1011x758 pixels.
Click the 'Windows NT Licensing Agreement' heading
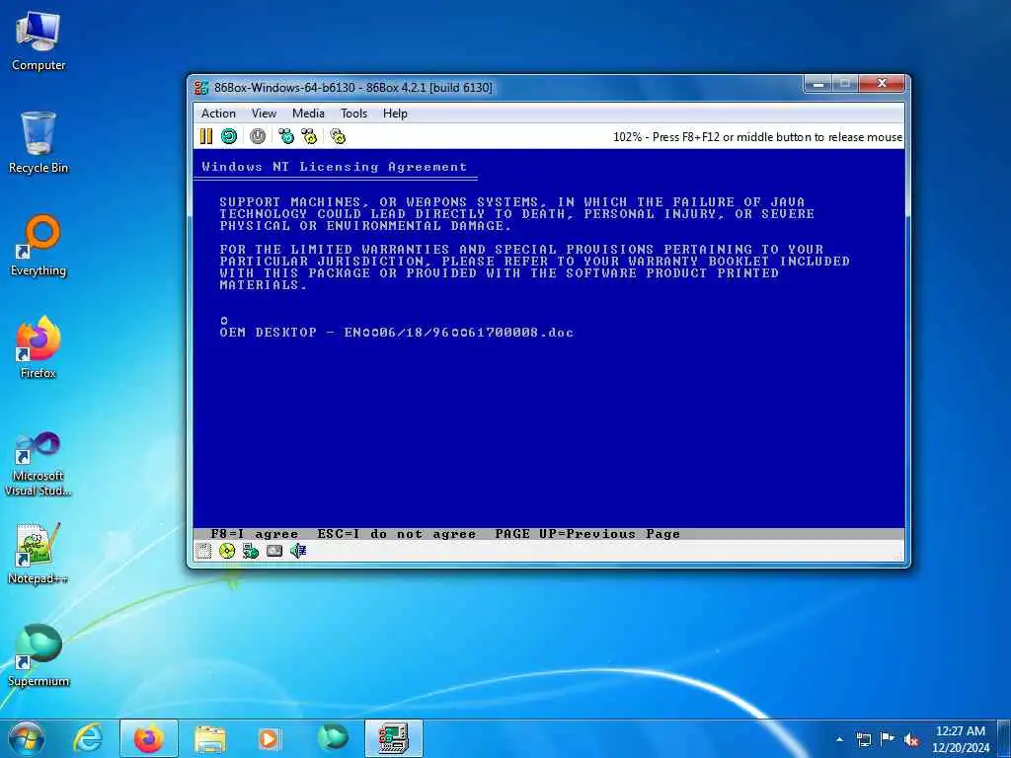(334, 167)
